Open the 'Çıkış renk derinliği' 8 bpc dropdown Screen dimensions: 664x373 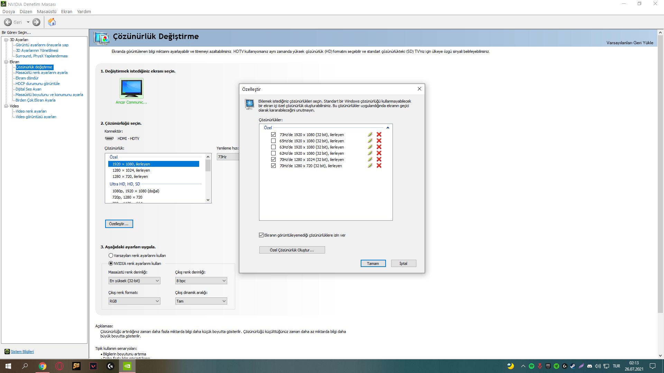pyautogui.click(x=201, y=281)
